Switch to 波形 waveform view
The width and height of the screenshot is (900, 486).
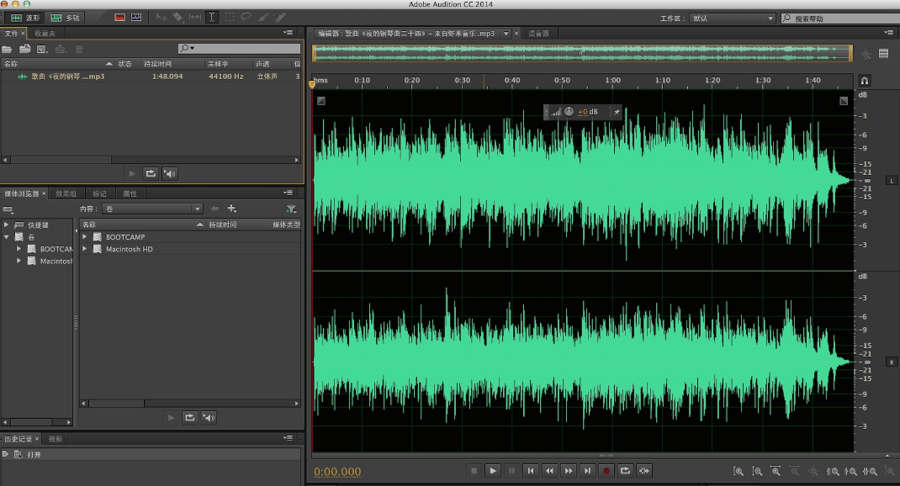[x=24, y=17]
